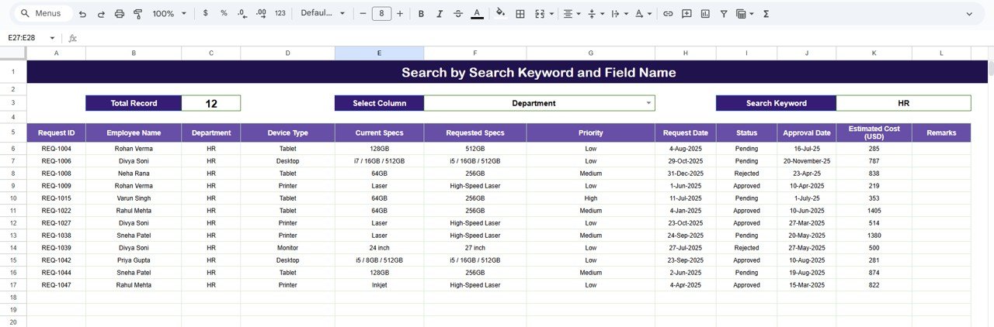This screenshot has width=994, height=327.
Task: Collapse the toolbar with the chevron arrow
Action: tap(969, 14)
